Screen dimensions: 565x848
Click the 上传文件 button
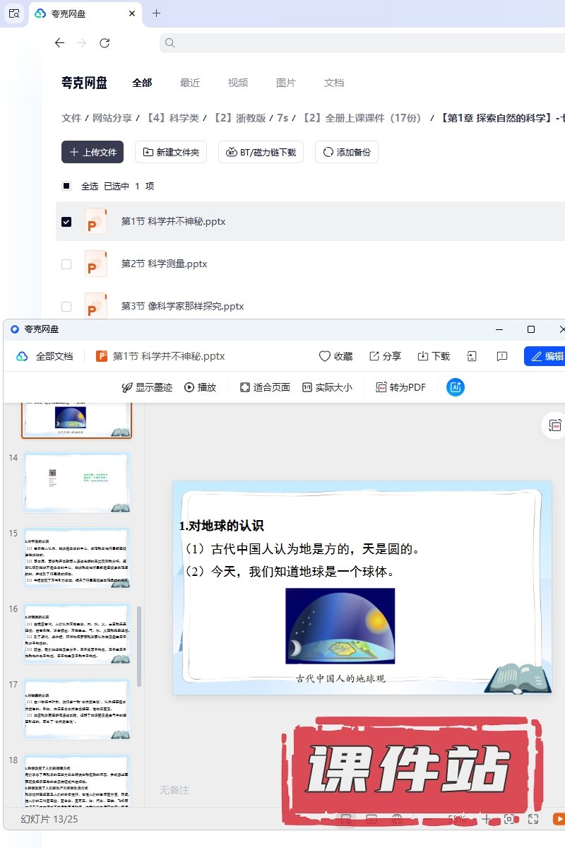tap(93, 152)
